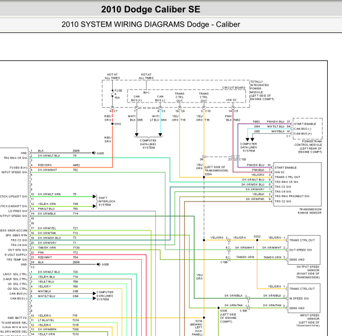Image resolution: width=342 pixels, height=336 pixels.
Task: Select splice label "S314"
Action: (199, 321)
